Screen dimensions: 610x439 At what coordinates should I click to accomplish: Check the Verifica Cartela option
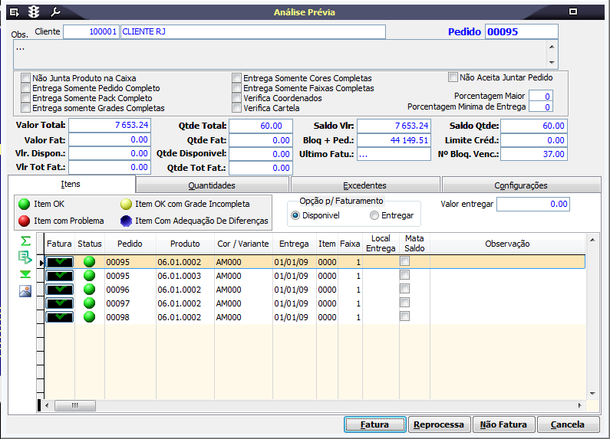pyautogui.click(x=237, y=108)
